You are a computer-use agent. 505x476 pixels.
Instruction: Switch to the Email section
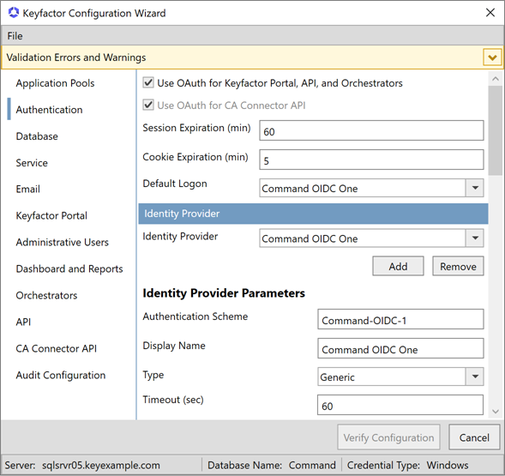tap(27, 190)
